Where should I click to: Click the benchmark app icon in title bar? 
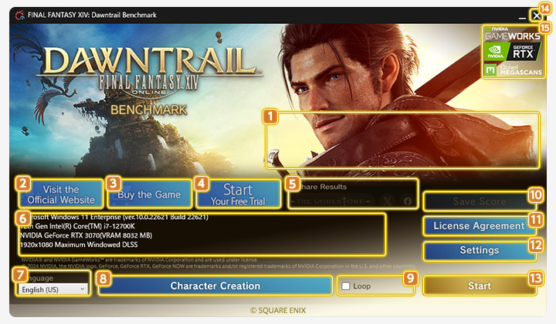point(9,14)
